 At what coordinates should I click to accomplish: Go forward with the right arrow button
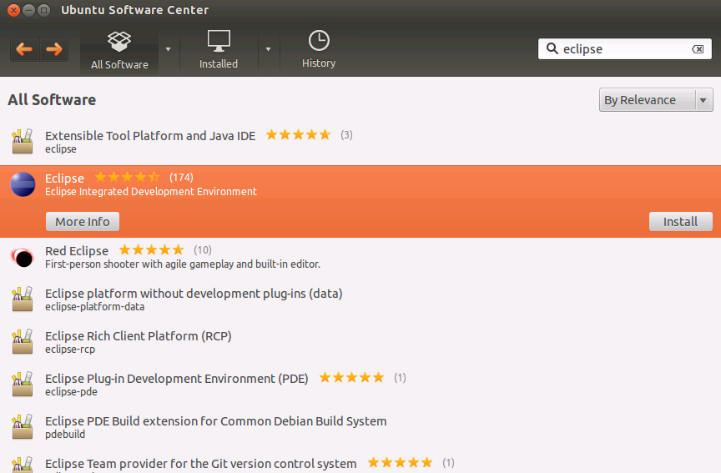54,49
